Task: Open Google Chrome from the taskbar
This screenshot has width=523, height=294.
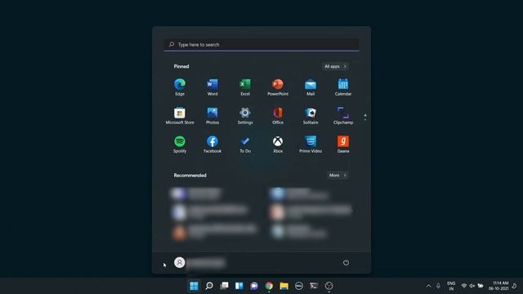Action: pos(269,286)
